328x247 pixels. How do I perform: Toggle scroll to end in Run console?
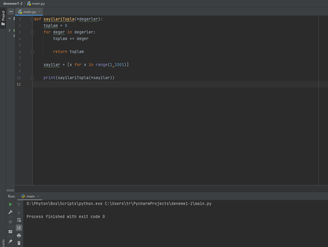point(19,227)
